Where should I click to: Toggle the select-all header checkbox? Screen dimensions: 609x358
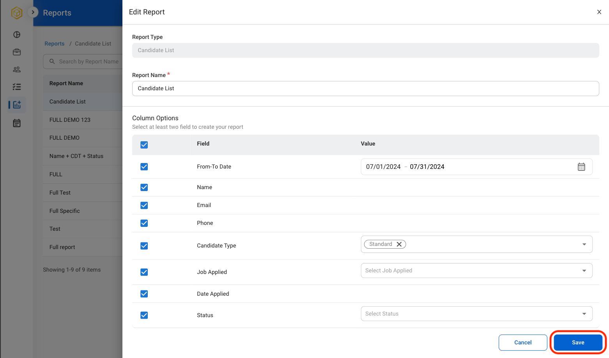point(144,145)
